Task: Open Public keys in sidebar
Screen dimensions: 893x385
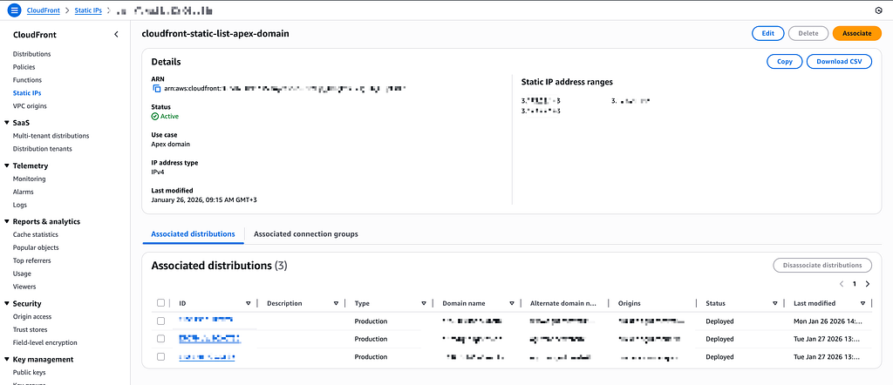Action: 29,373
